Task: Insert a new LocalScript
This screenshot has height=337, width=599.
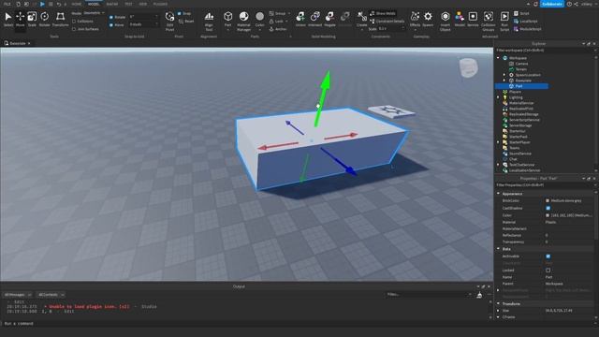Action: [526, 22]
